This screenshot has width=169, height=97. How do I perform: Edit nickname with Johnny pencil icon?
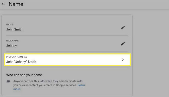[x=123, y=44]
